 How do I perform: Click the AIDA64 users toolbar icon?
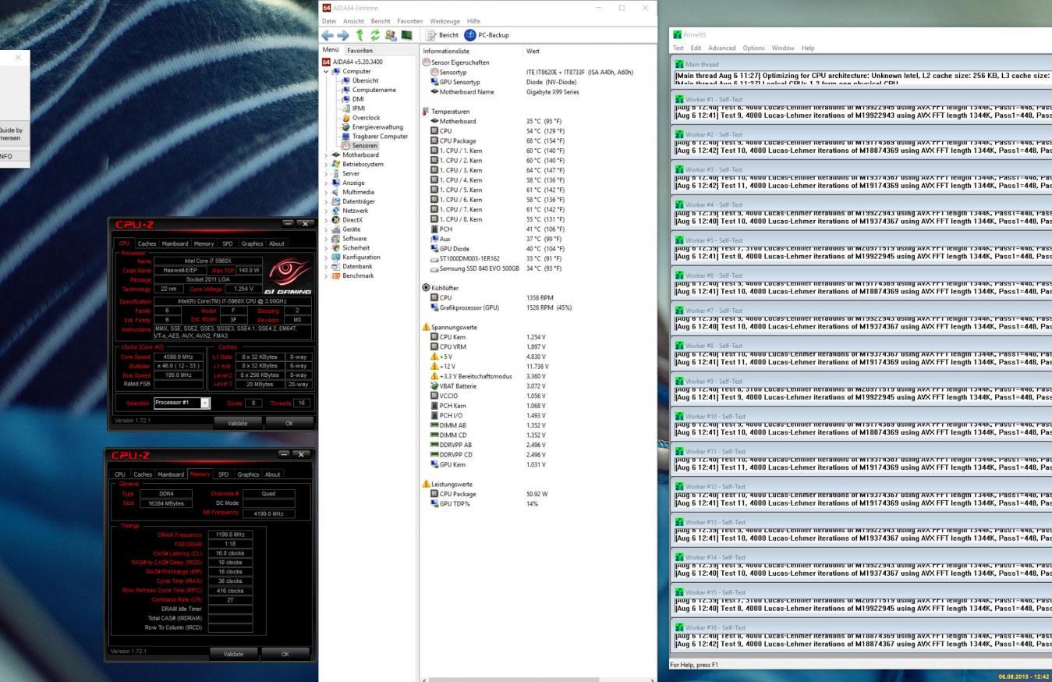point(391,35)
